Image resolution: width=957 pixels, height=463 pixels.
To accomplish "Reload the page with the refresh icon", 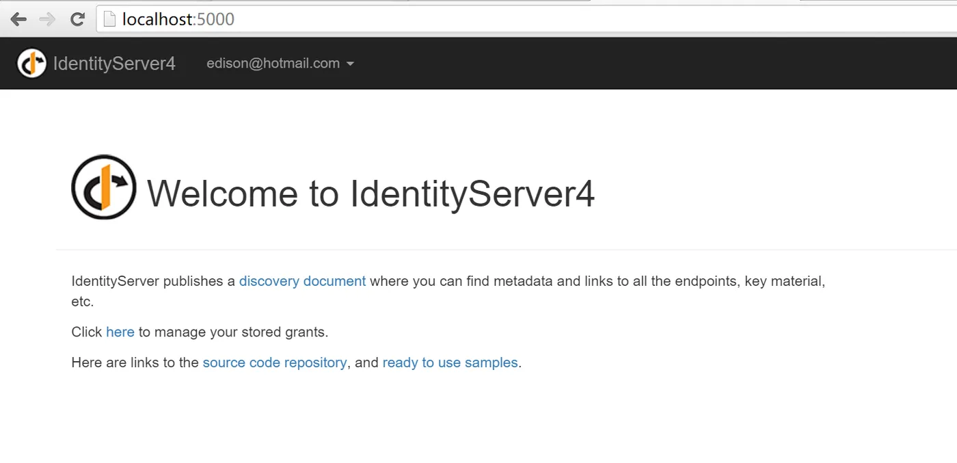I will click(77, 19).
